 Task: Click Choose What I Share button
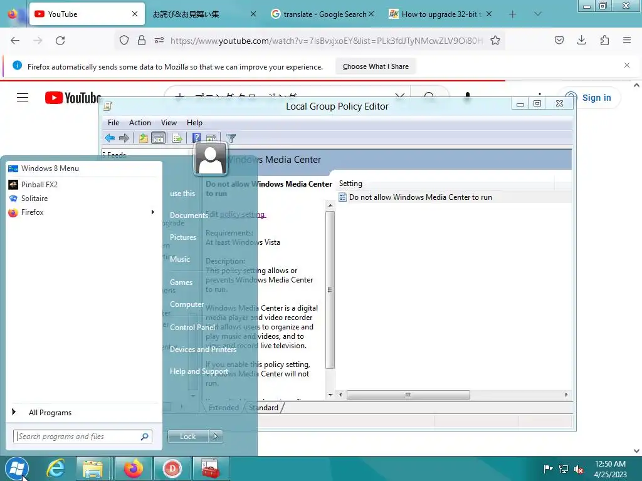pyautogui.click(x=376, y=66)
